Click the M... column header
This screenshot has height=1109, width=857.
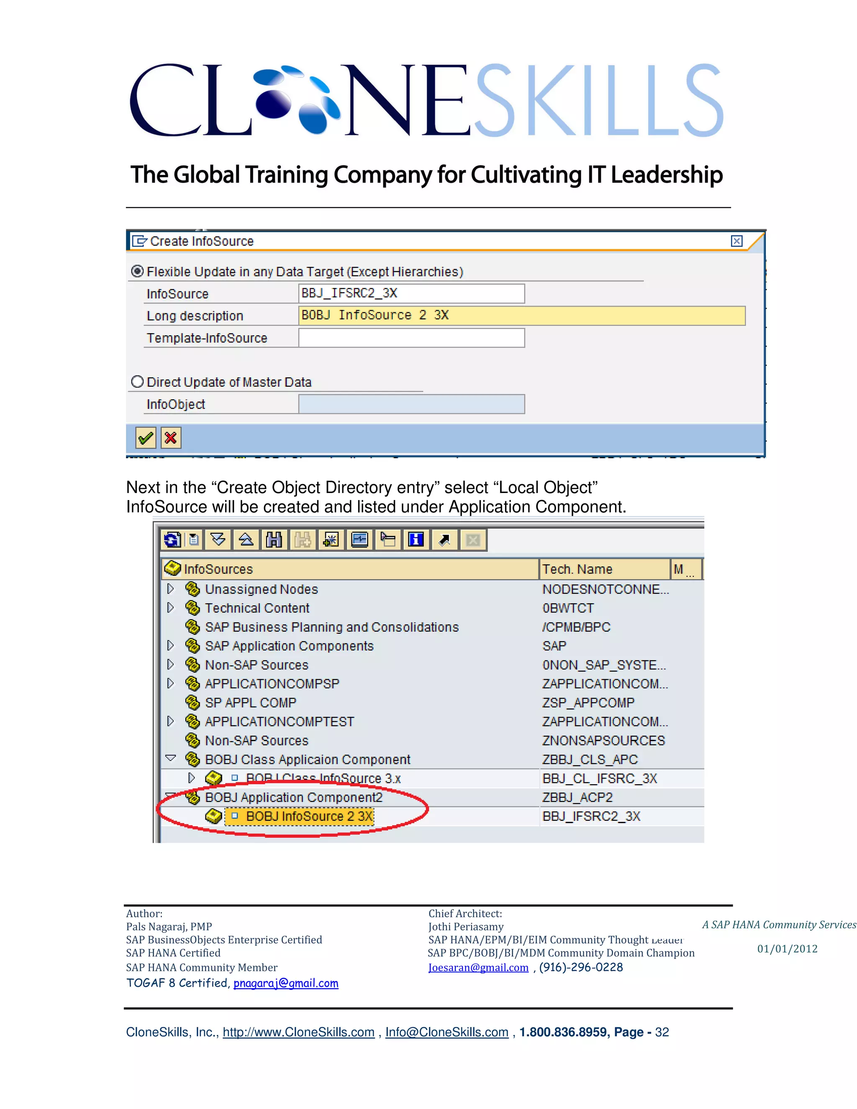(686, 569)
